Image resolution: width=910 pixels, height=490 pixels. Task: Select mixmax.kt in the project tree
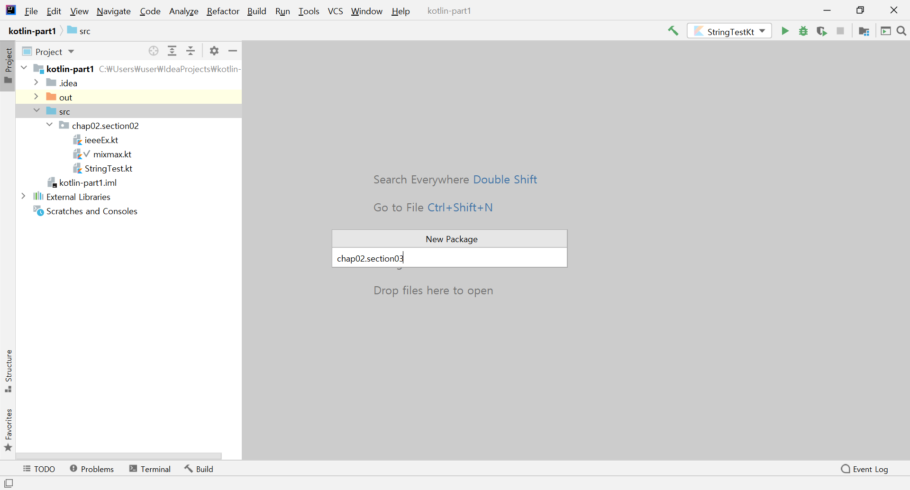[x=112, y=154]
